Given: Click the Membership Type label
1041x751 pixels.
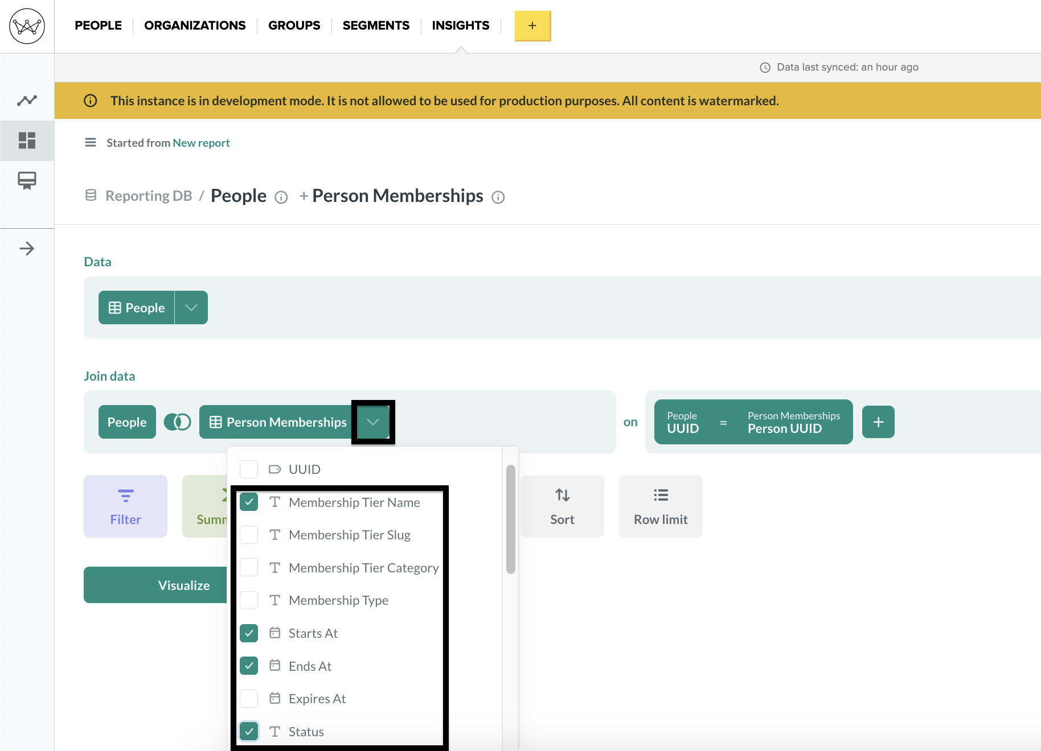Looking at the screenshot, I should coord(338,600).
